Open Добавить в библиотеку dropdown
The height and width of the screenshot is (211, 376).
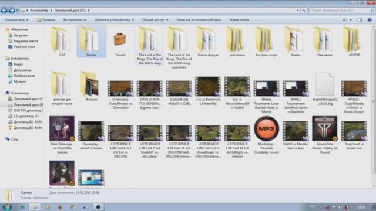pos(114,19)
